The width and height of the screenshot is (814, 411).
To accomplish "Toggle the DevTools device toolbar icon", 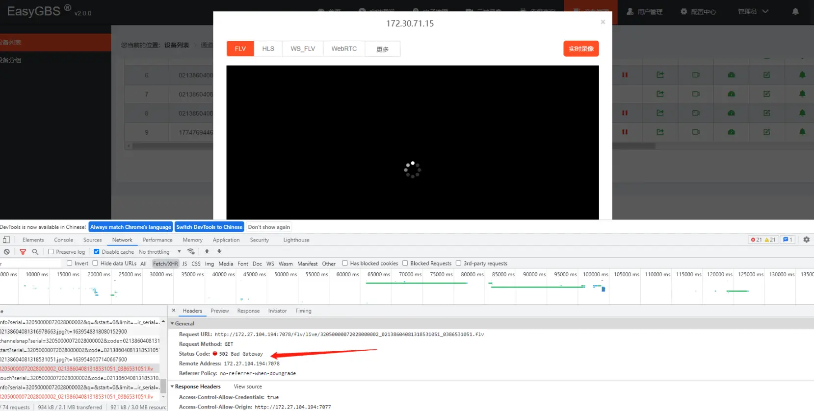I will click(6, 240).
